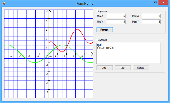Minimize the FormHome window

[150, 3]
